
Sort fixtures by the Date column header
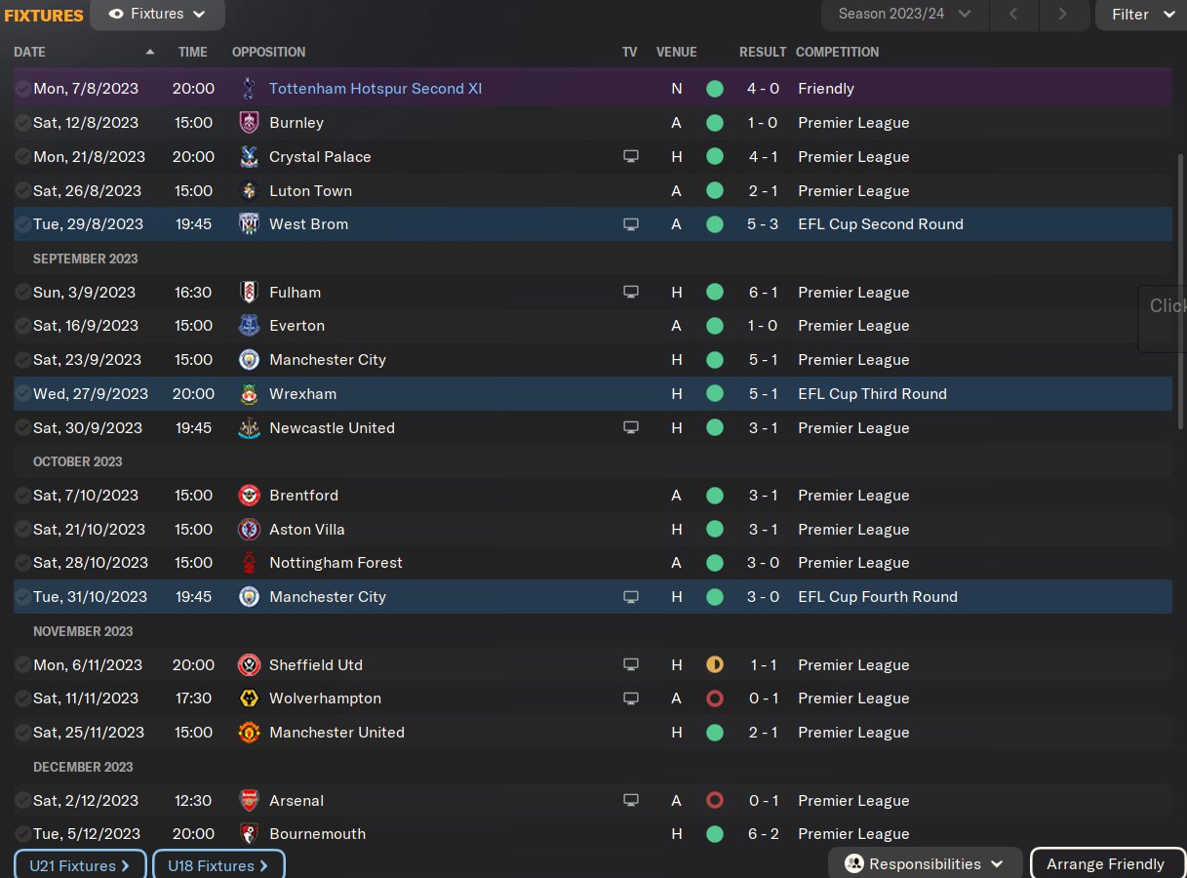30,52
